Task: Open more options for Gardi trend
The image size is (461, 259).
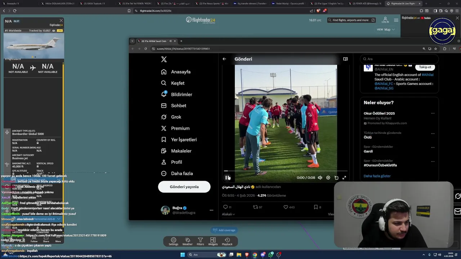Action: click(x=433, y=147)
